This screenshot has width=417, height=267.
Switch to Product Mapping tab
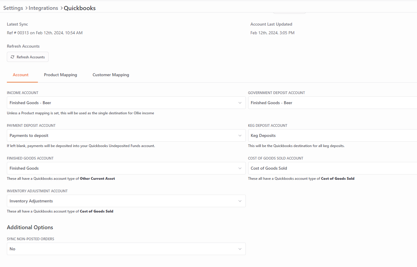click(61, 75)
